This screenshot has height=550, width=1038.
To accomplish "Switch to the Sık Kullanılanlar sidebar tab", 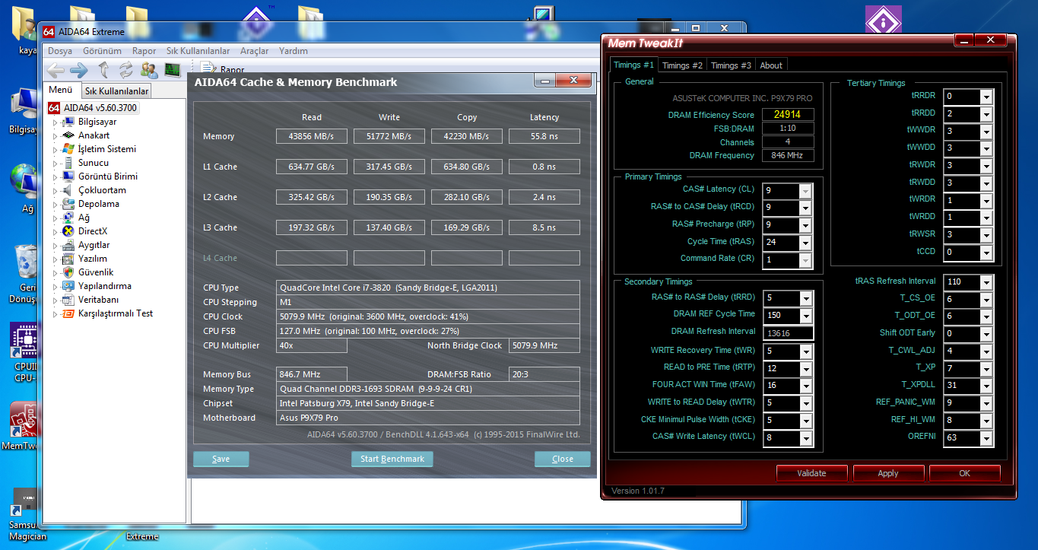I will click(x=116, y=91).
